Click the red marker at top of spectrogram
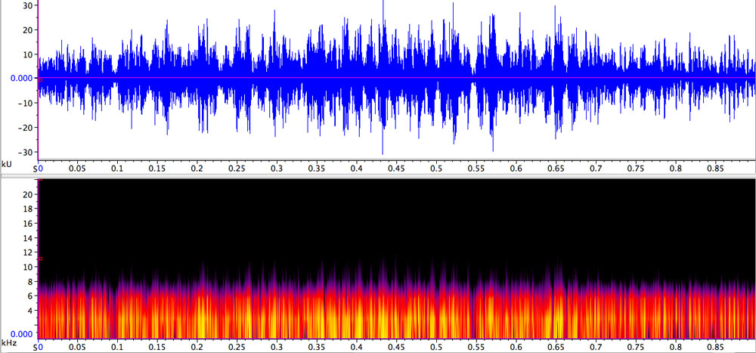The image size is (756, 353). (41, 179)
